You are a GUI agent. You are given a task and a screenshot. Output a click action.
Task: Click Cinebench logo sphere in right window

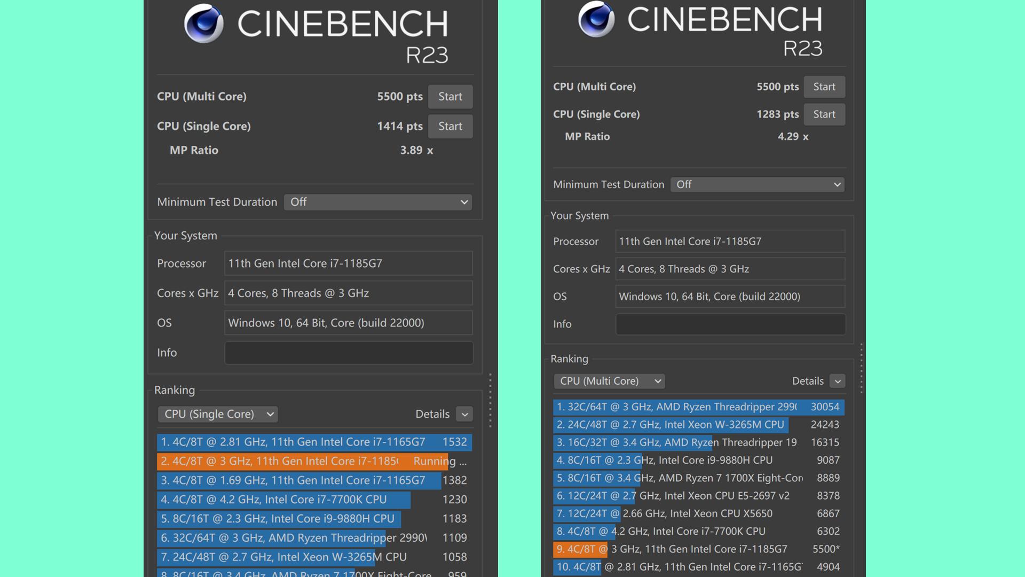click(596, 19)
